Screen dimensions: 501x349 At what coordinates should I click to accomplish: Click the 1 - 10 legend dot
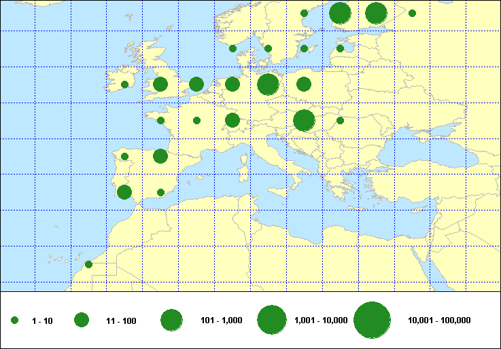[x=15, y=320]
